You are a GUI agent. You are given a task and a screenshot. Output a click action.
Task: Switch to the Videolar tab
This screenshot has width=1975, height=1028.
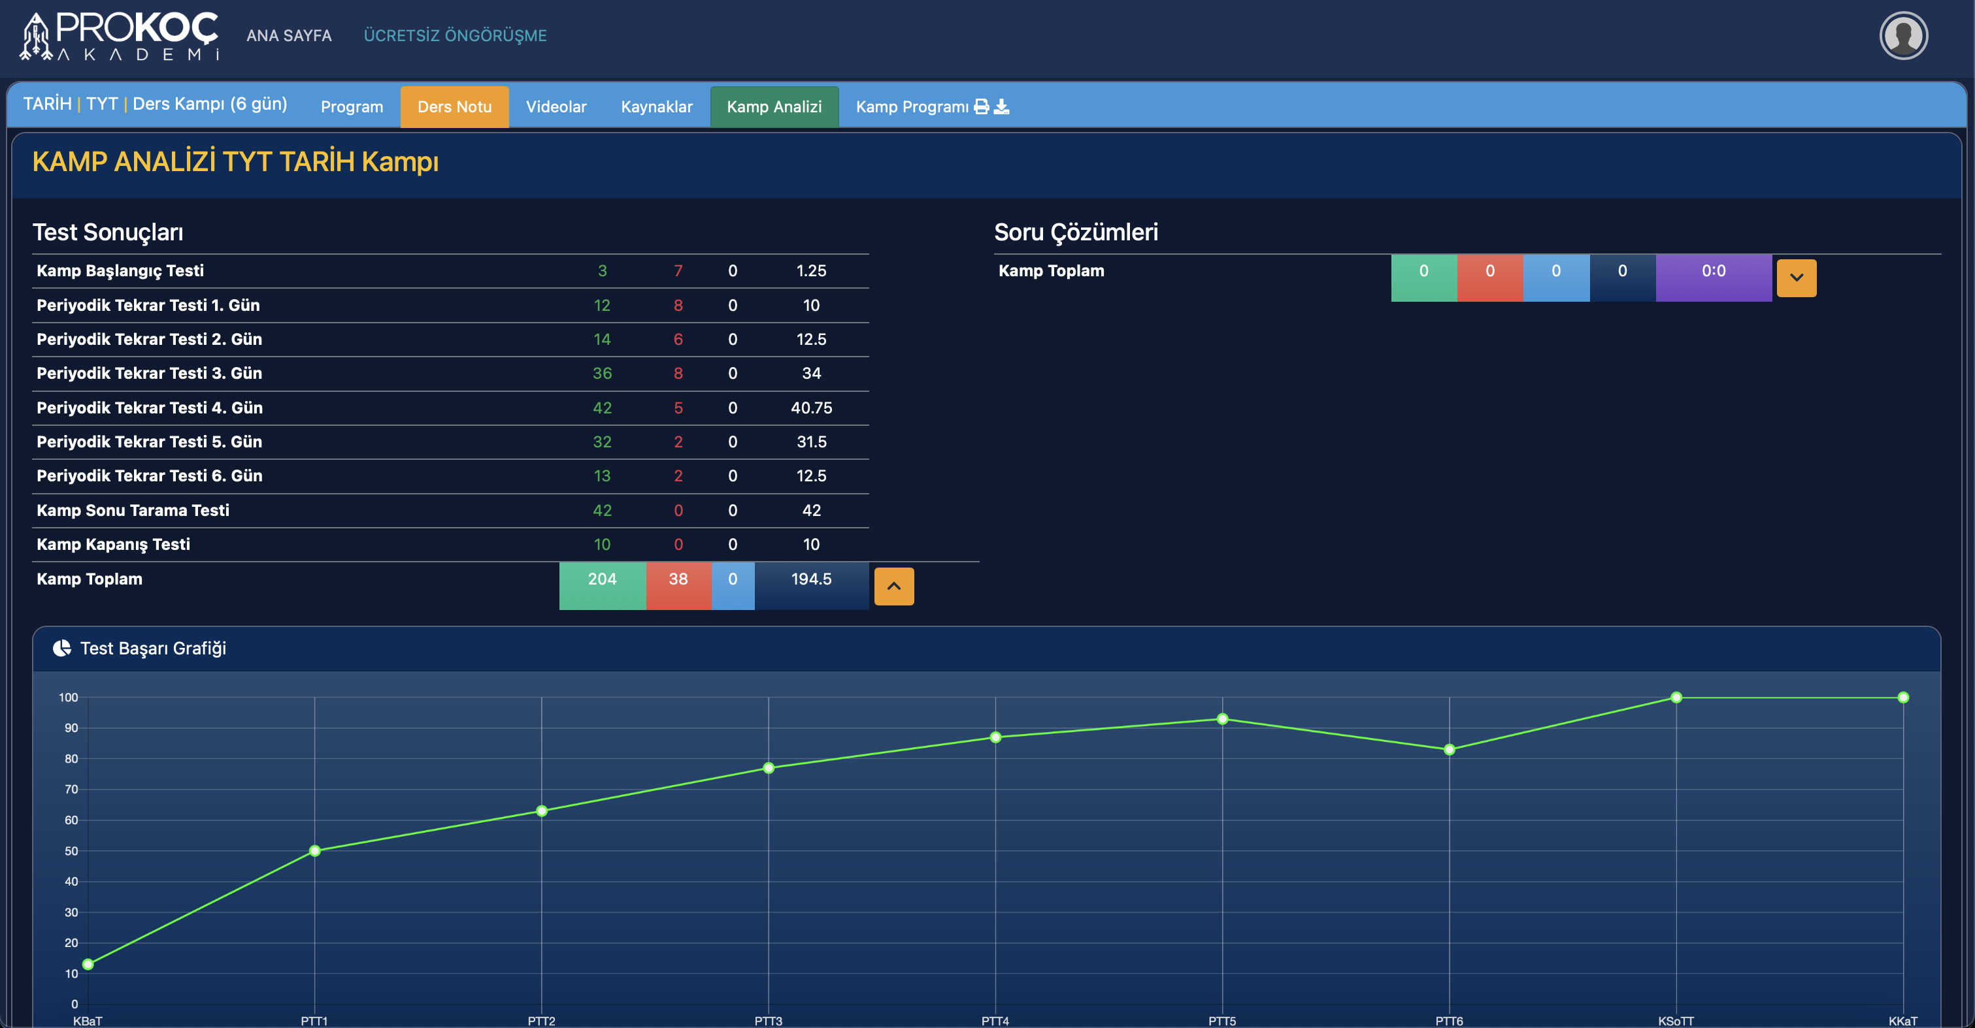click(x=556, y=106)
